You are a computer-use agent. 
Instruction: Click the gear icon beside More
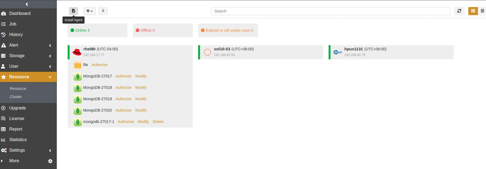tap(50, 161)
